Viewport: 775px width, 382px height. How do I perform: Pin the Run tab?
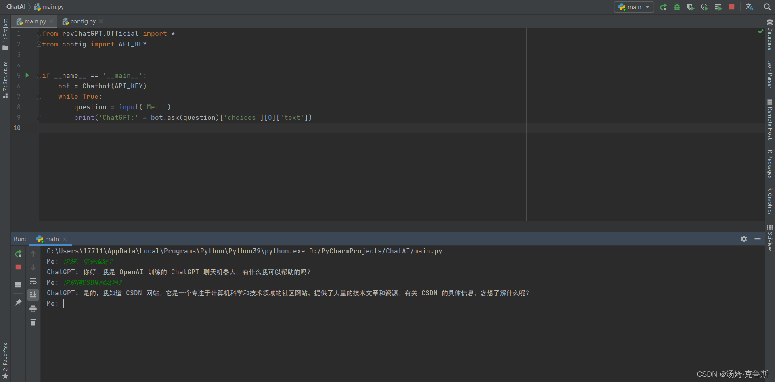[18, 302]
